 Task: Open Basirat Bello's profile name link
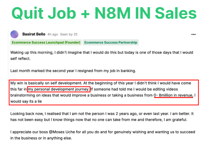(x=34, y=34)
